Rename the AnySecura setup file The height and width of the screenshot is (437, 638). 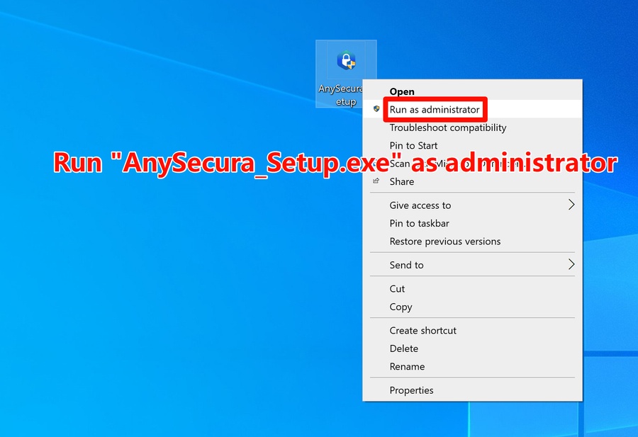(406, 366)
